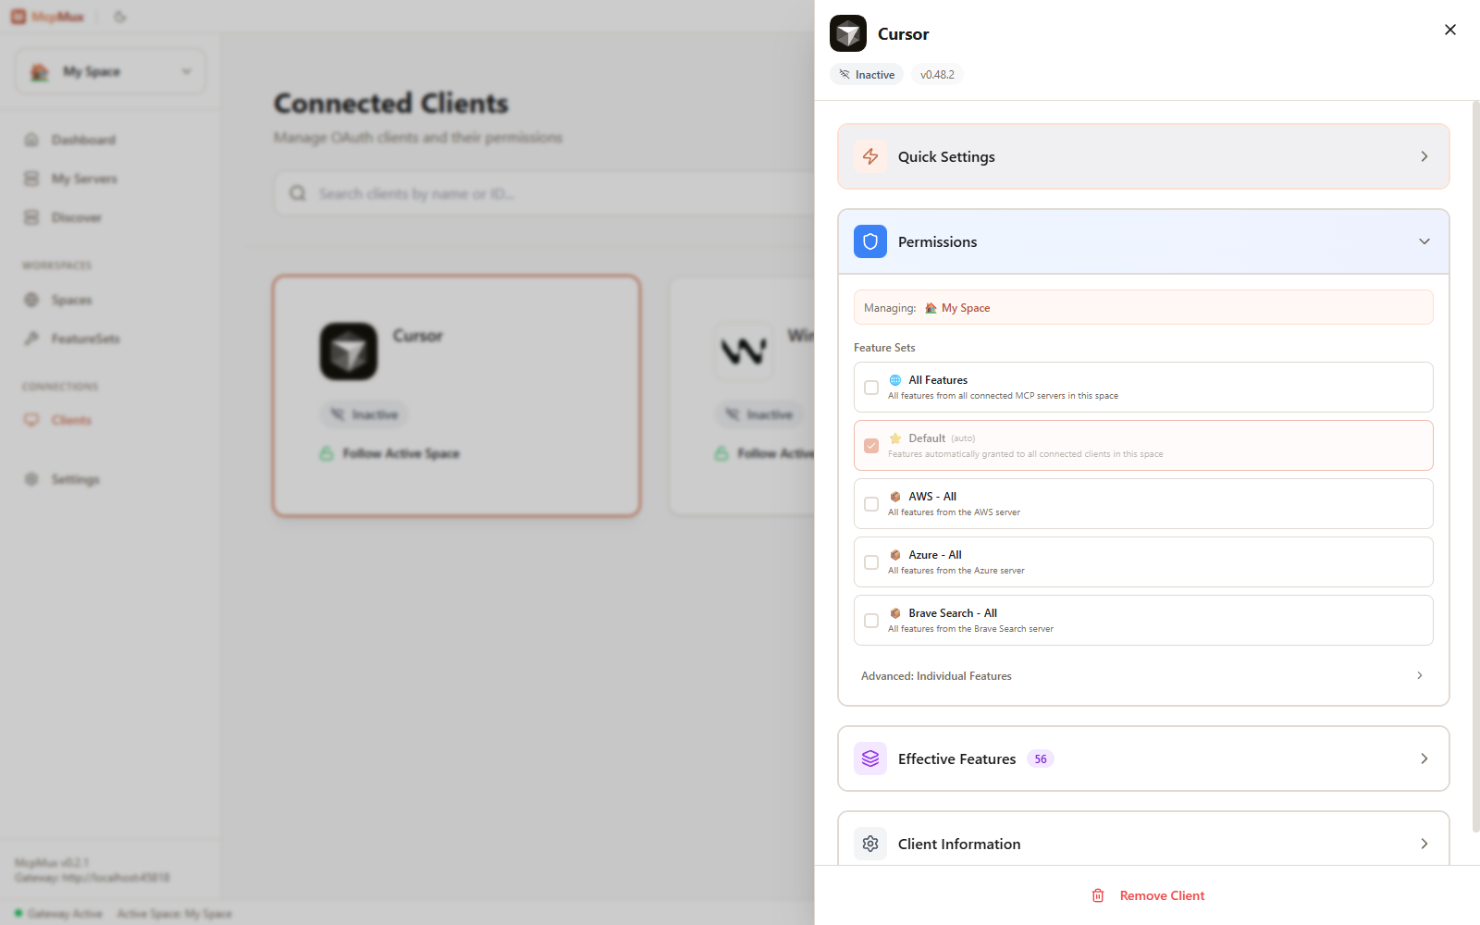
Task: Uncheck the Azure - All feature set
Action: 870,561
